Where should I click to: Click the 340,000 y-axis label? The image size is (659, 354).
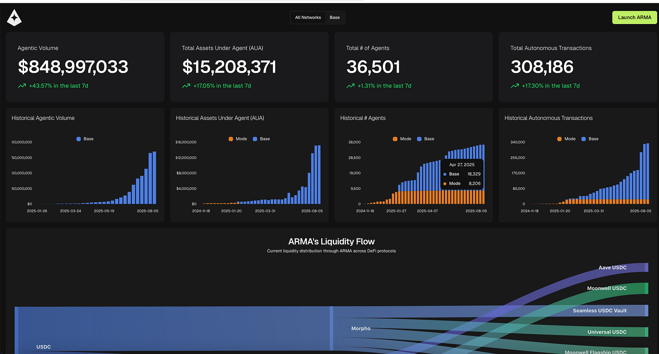517,142
